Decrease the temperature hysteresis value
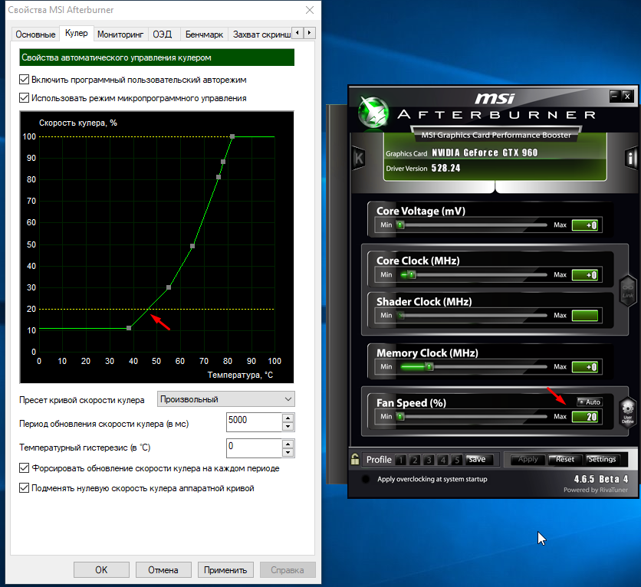The width and height of the screenshot is (641, 587). pyautogui.click(x=288, y=453)
